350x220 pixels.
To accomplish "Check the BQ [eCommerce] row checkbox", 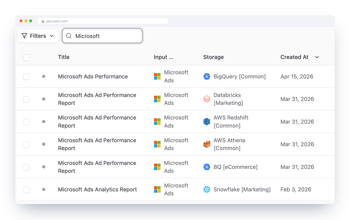I will 26,167.
